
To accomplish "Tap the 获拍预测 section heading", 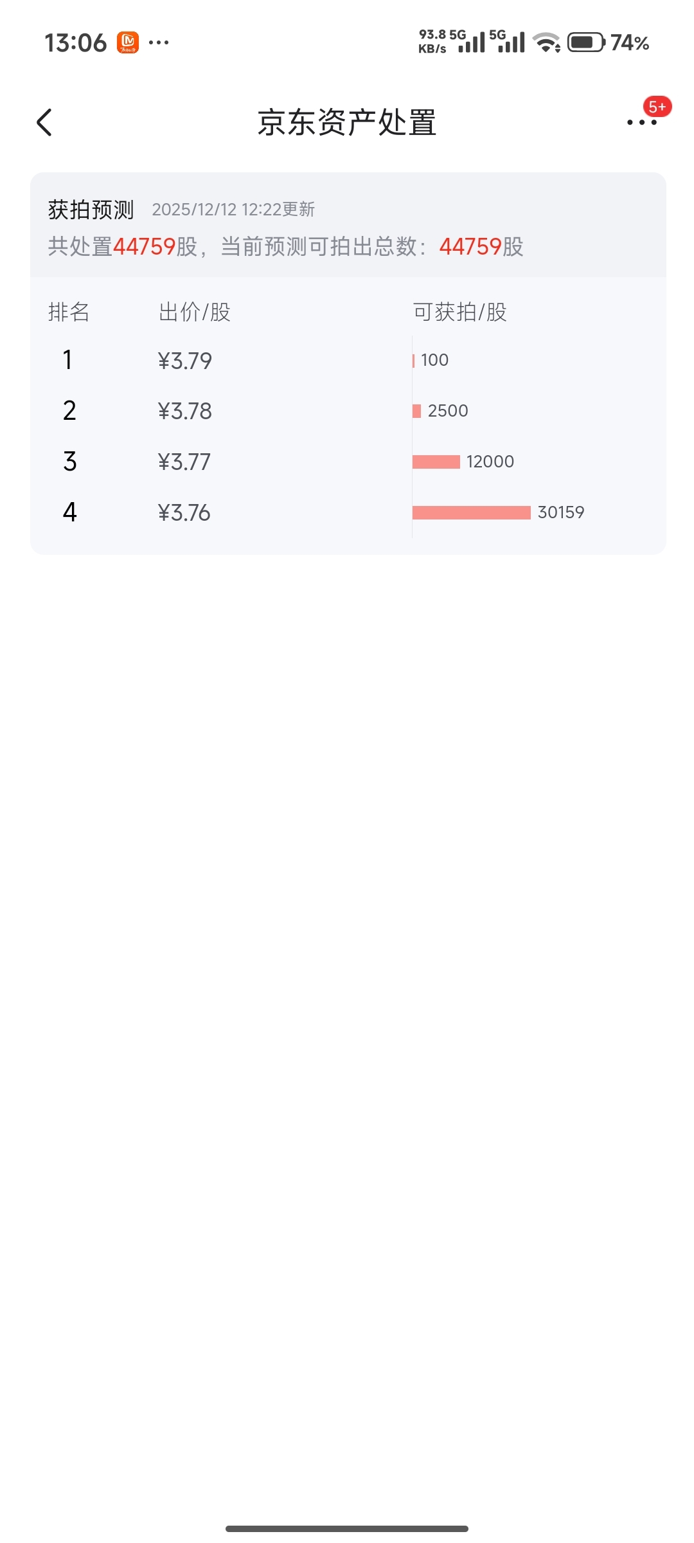I will pyautogui.click(x=91, y=210).
